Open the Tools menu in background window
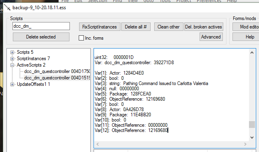Screen dimensions: 259x152 (x=165, y=1)
